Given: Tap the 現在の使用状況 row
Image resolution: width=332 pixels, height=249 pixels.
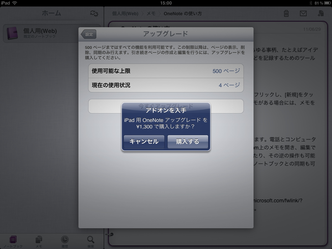Looking at the screenshot, I should tap(166, 85).
